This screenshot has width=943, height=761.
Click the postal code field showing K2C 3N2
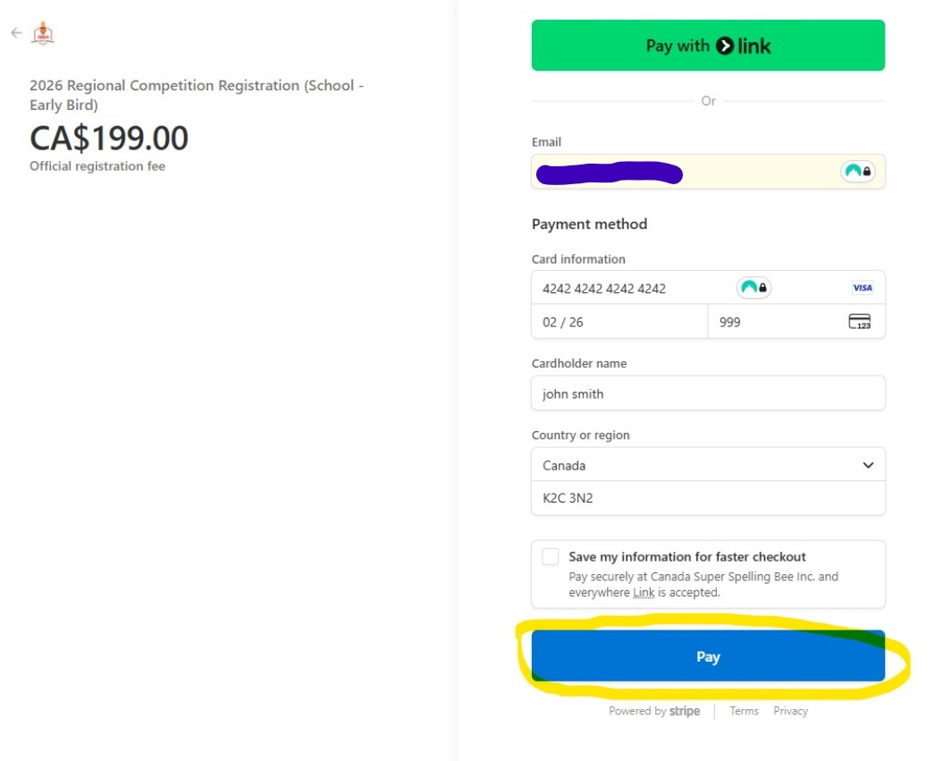click(x=708, y=498)
